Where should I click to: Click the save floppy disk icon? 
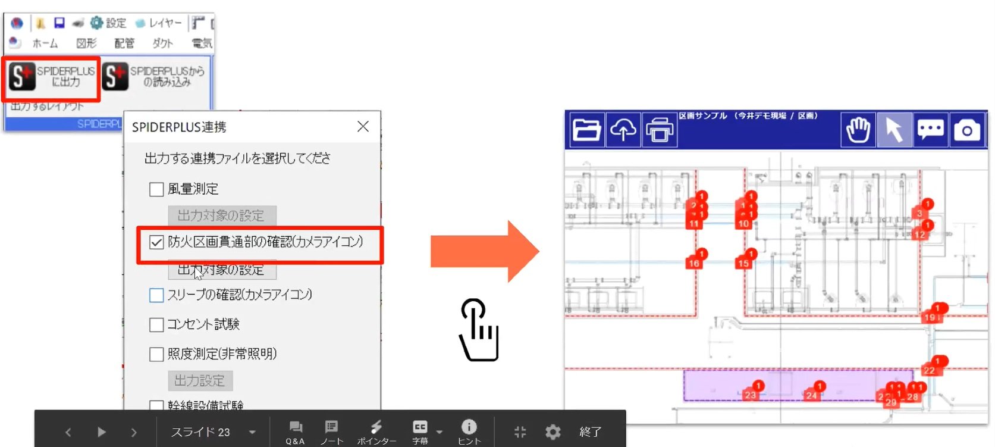click(x=59, y=23)
